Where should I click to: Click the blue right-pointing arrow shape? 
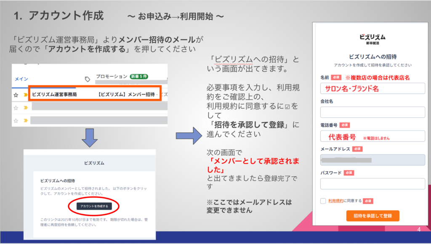[189, 135]
